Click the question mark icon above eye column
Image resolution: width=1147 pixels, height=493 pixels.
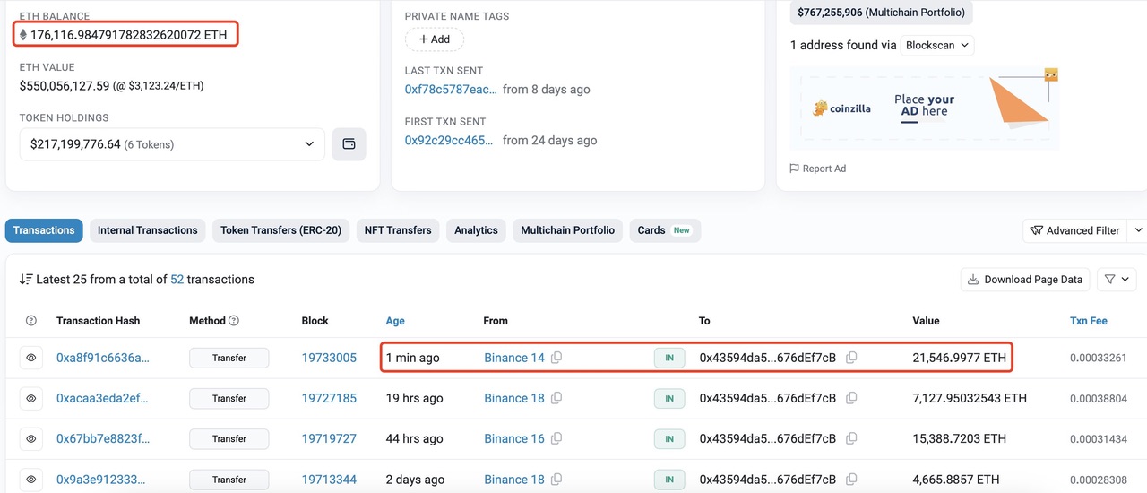(31, 321)
